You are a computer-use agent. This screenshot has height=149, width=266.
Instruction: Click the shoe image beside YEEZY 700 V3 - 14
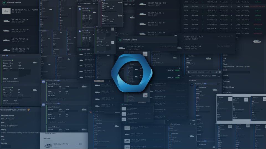point(143,34)
